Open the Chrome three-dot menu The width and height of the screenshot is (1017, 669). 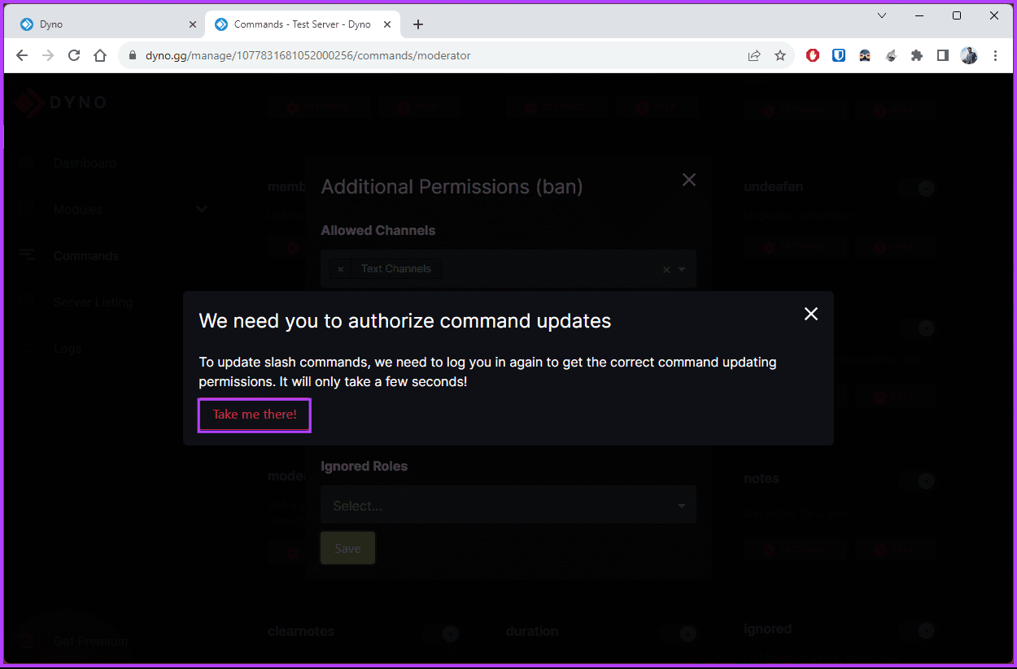pyautogui.click(x=995, y=55)
